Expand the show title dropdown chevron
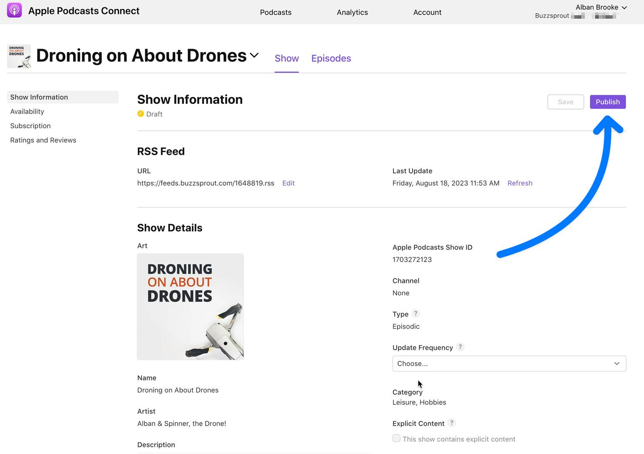Screen dimensions: 644x454 click(x=254, y=56)
